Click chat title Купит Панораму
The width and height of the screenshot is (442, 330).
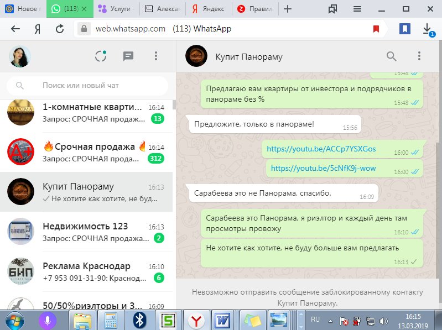(x=249, y=56)
